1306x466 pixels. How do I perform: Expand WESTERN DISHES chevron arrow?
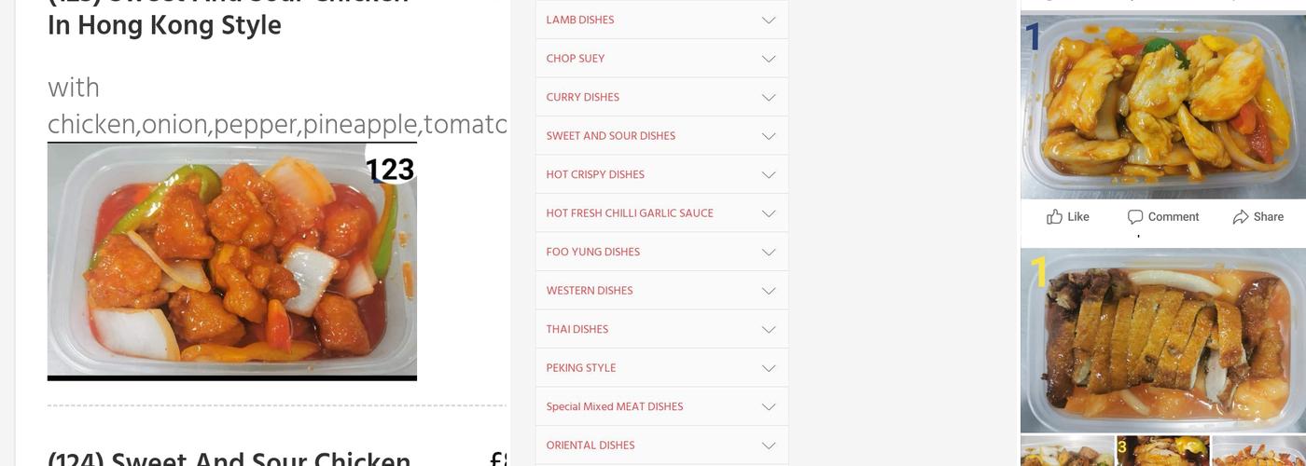[x=769, y=291]
